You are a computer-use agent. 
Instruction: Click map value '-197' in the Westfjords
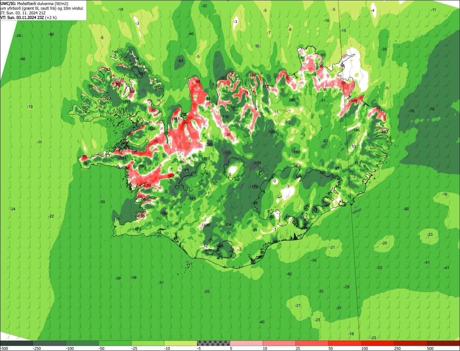[x=142, y=73]
